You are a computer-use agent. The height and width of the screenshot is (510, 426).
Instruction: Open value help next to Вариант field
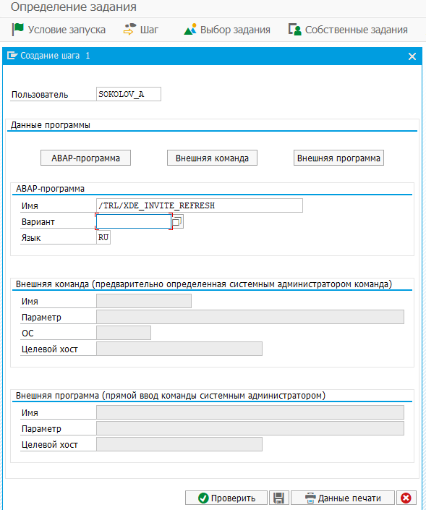click(x=177, y=221)
